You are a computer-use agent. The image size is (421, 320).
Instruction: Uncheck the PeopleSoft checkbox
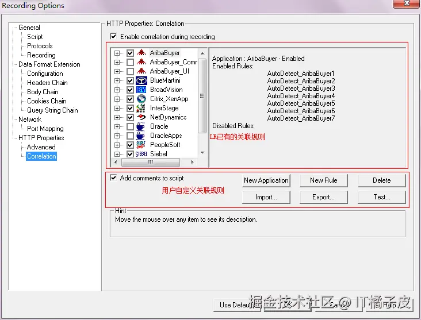point(130,145)
